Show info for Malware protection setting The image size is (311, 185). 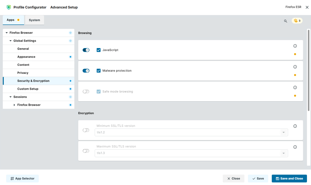pyautogui.click(x=295, y=67)
